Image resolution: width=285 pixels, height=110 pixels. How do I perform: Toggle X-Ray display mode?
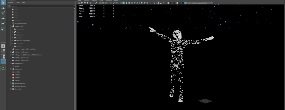click(x=158, y=3)
